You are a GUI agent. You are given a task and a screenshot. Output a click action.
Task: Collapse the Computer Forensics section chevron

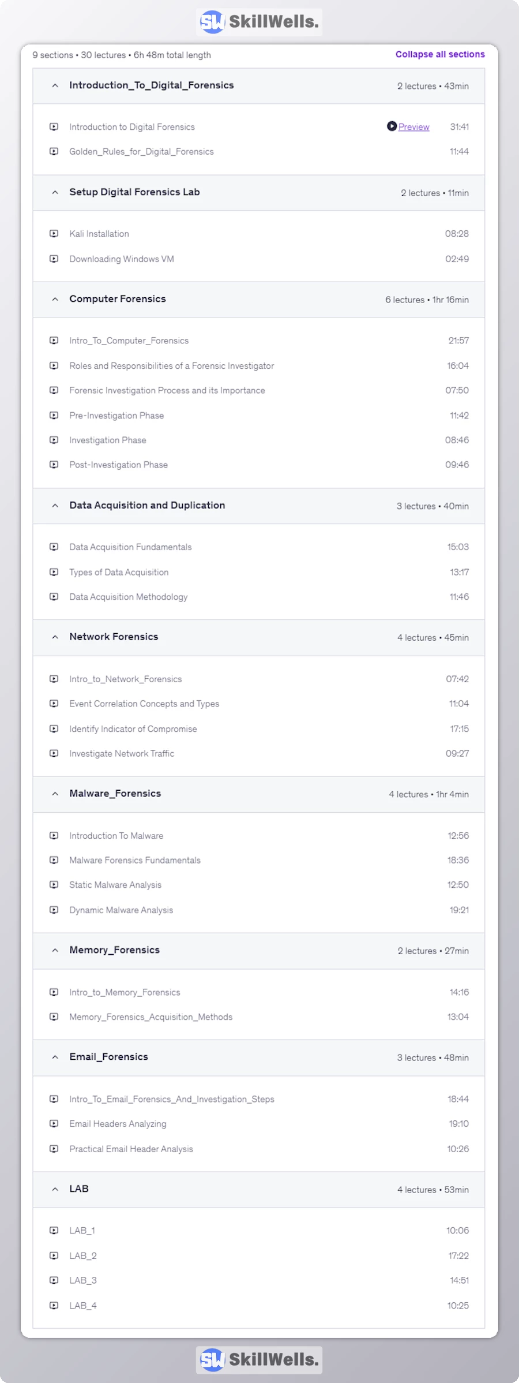[55, 299]
